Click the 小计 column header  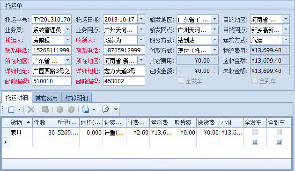click(x=231, y=122)
